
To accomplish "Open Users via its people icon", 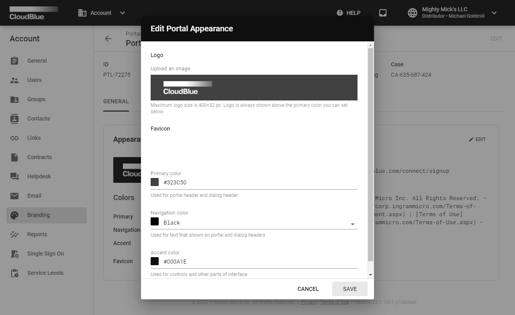I will [14, 80].
